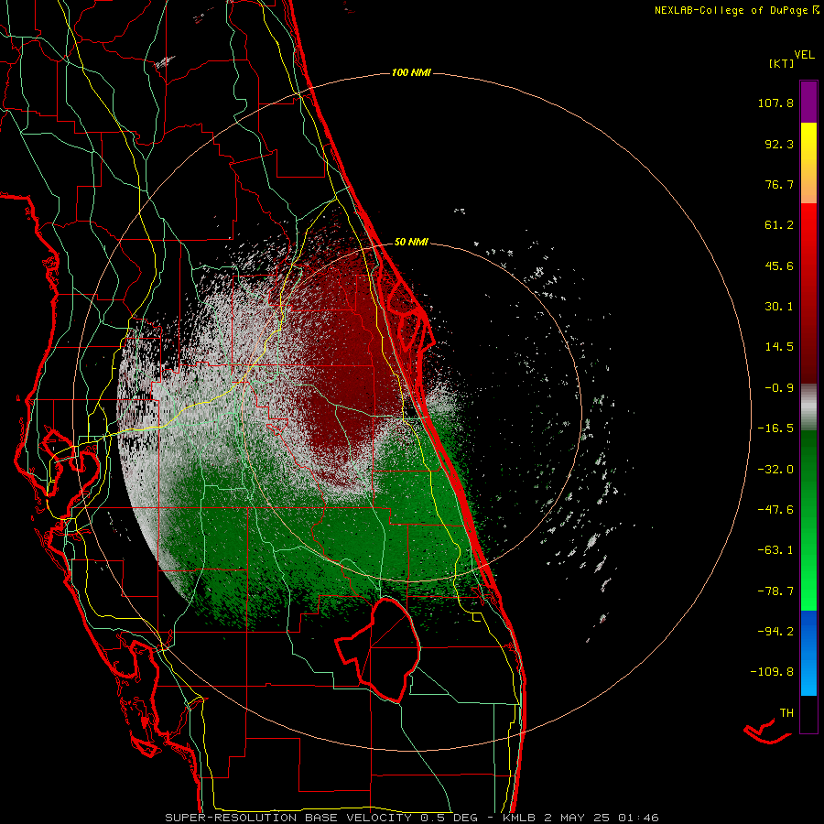Click the -63.1 velocity scale value
Image resolution: width=824 pixels, height=824 pixels.
775,550
